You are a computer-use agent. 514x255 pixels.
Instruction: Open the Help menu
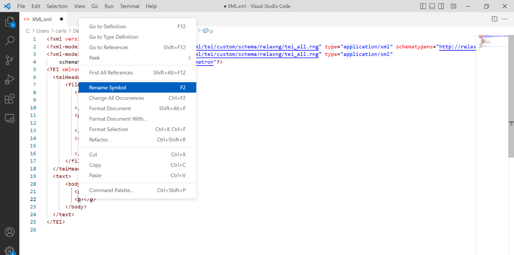click(x=151, y=6)
